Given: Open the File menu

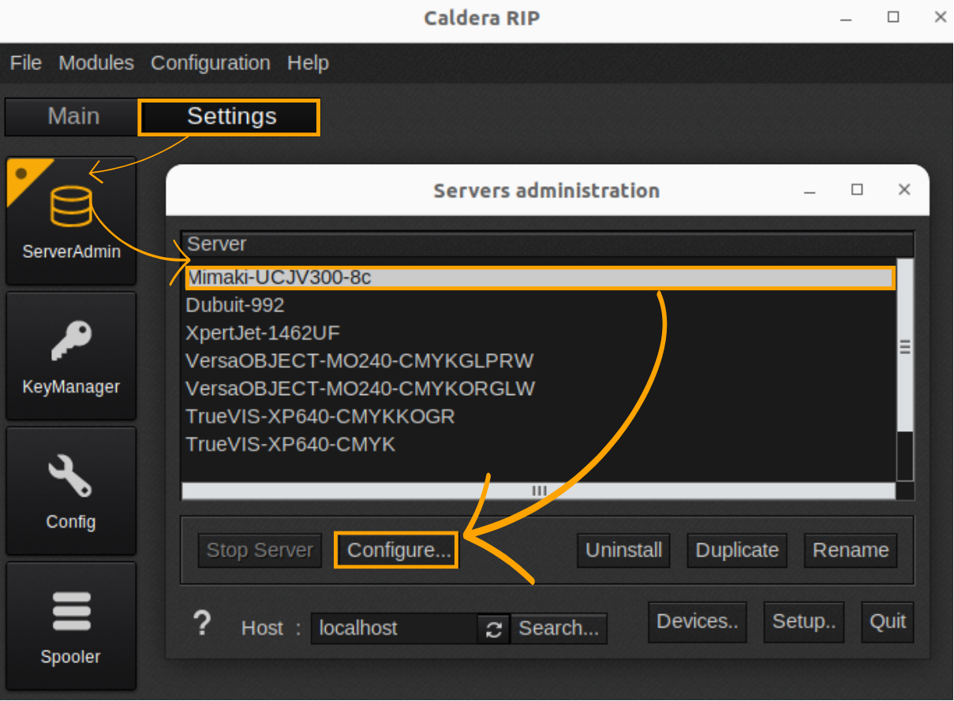Looking at the screenshot, I should click(x=25, y=63).
